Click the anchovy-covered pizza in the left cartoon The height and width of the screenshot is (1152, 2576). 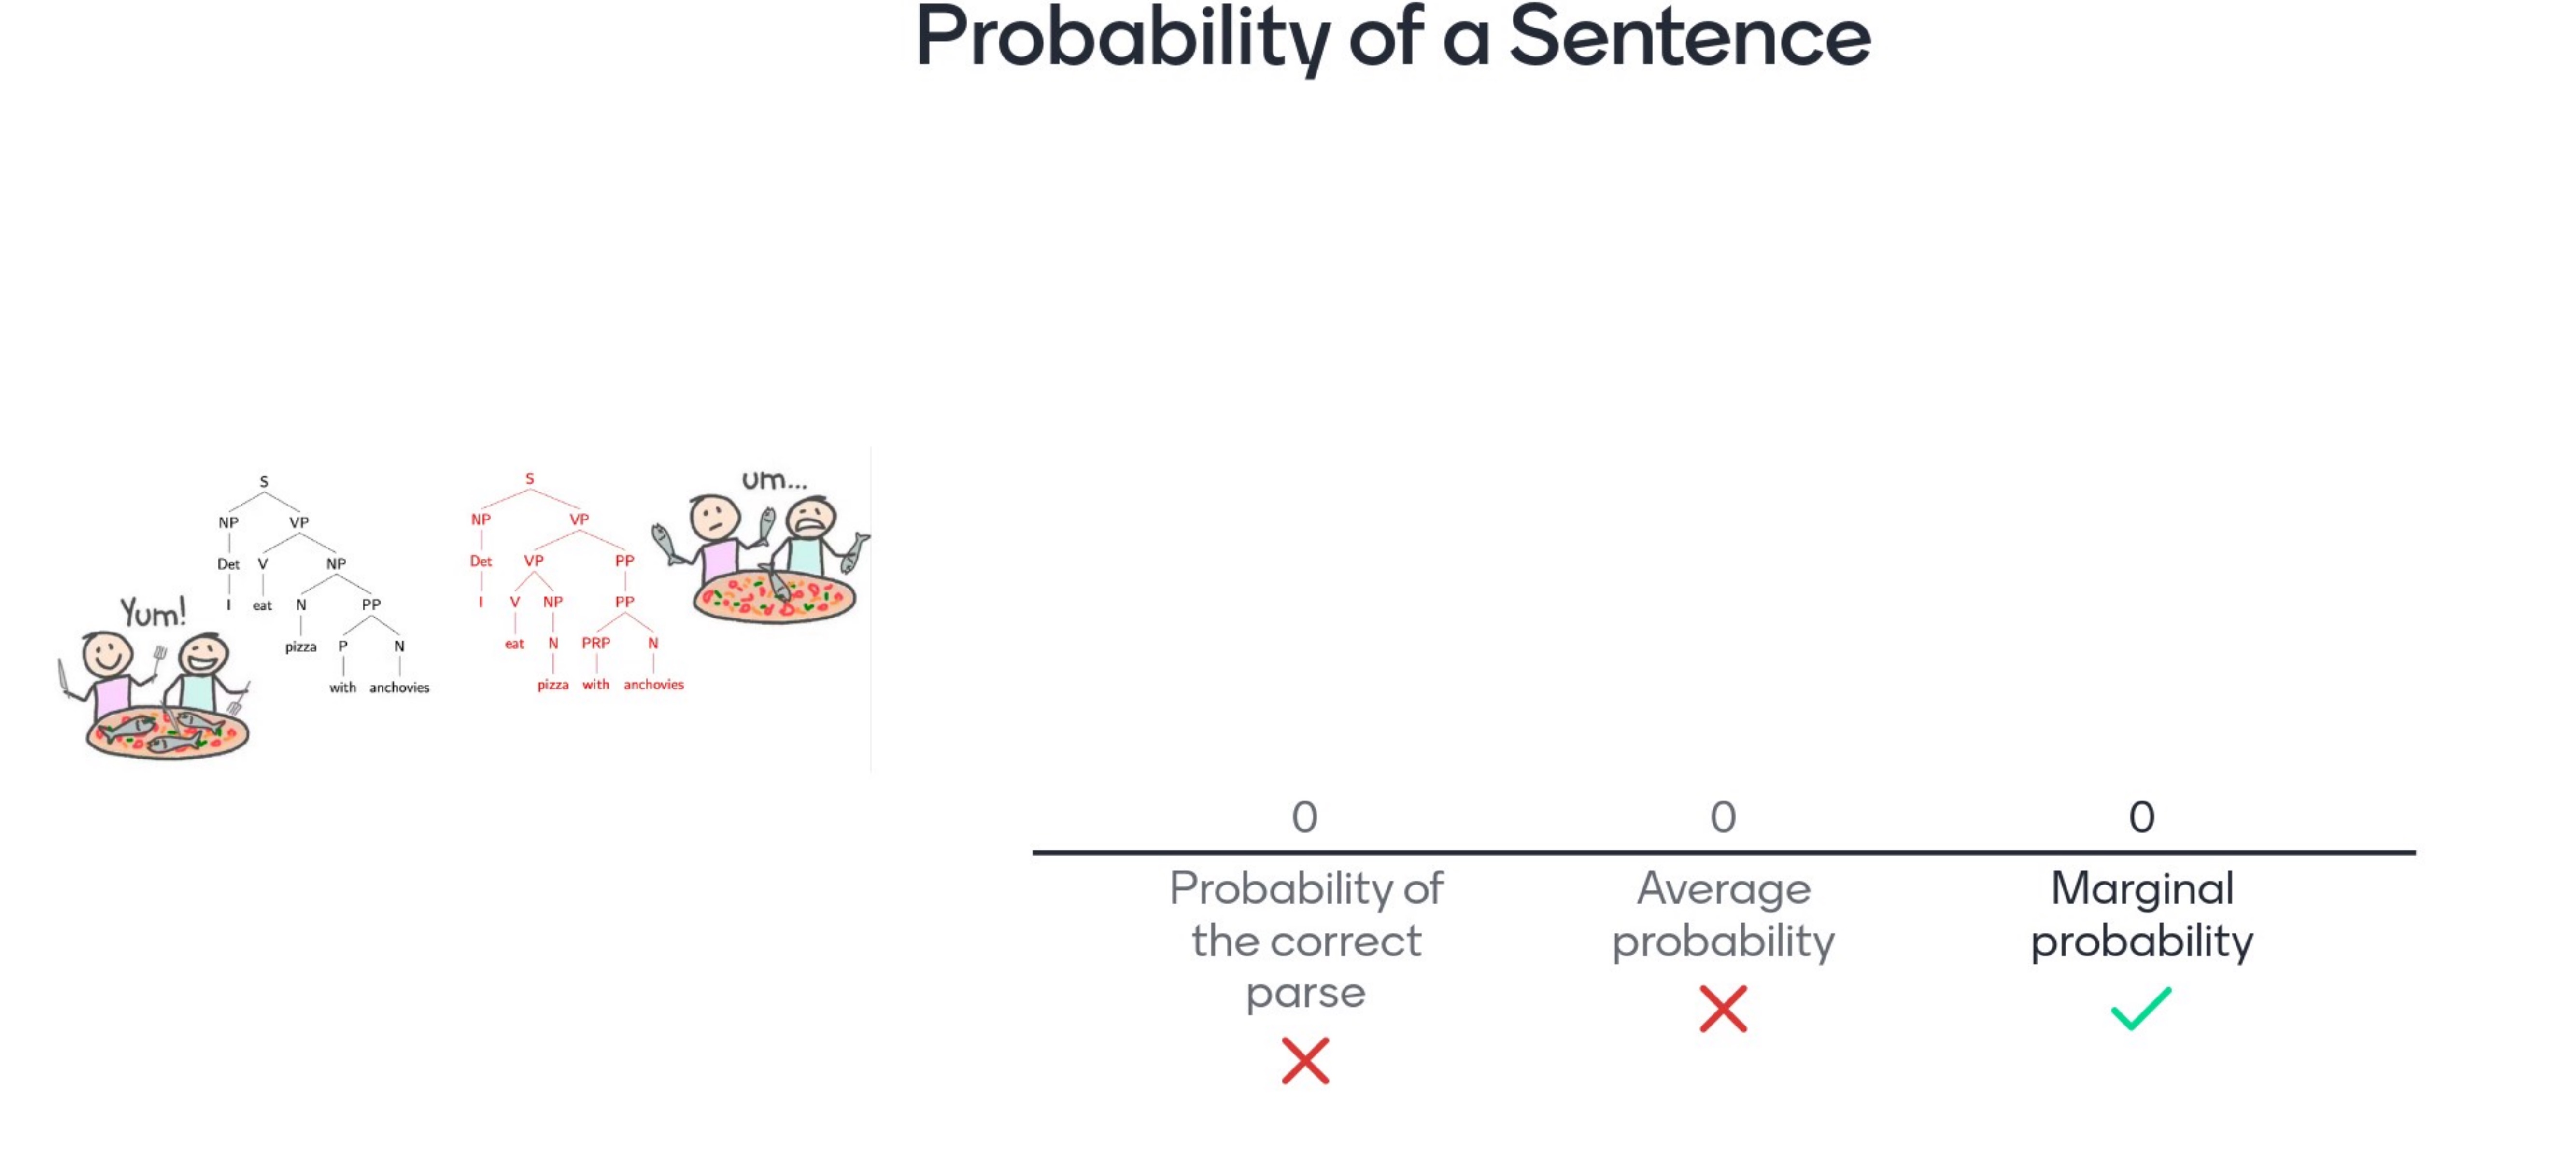click(167, 733)
